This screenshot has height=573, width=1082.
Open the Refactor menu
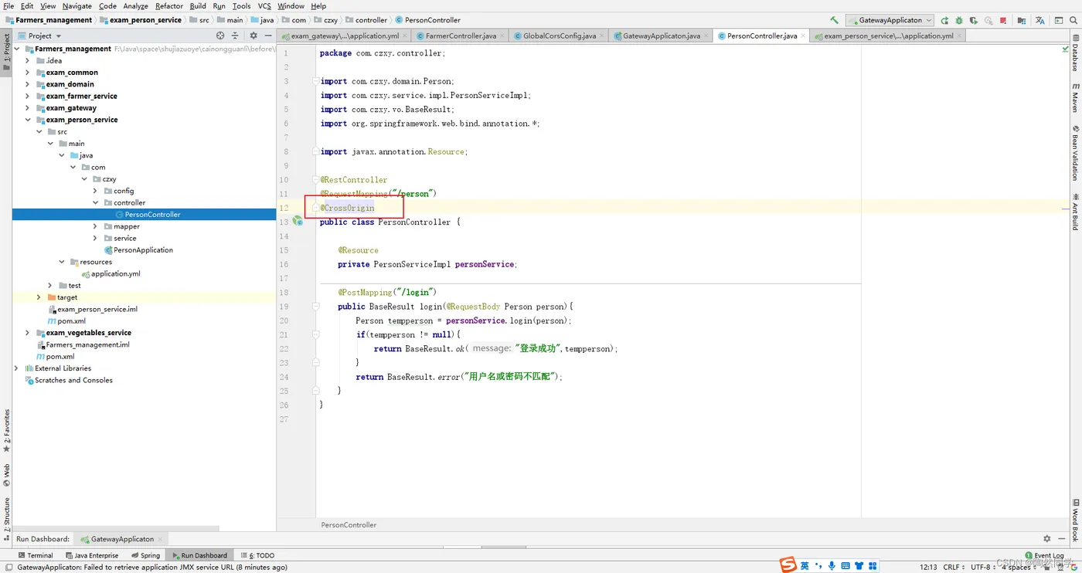click(x=169, y=5)
